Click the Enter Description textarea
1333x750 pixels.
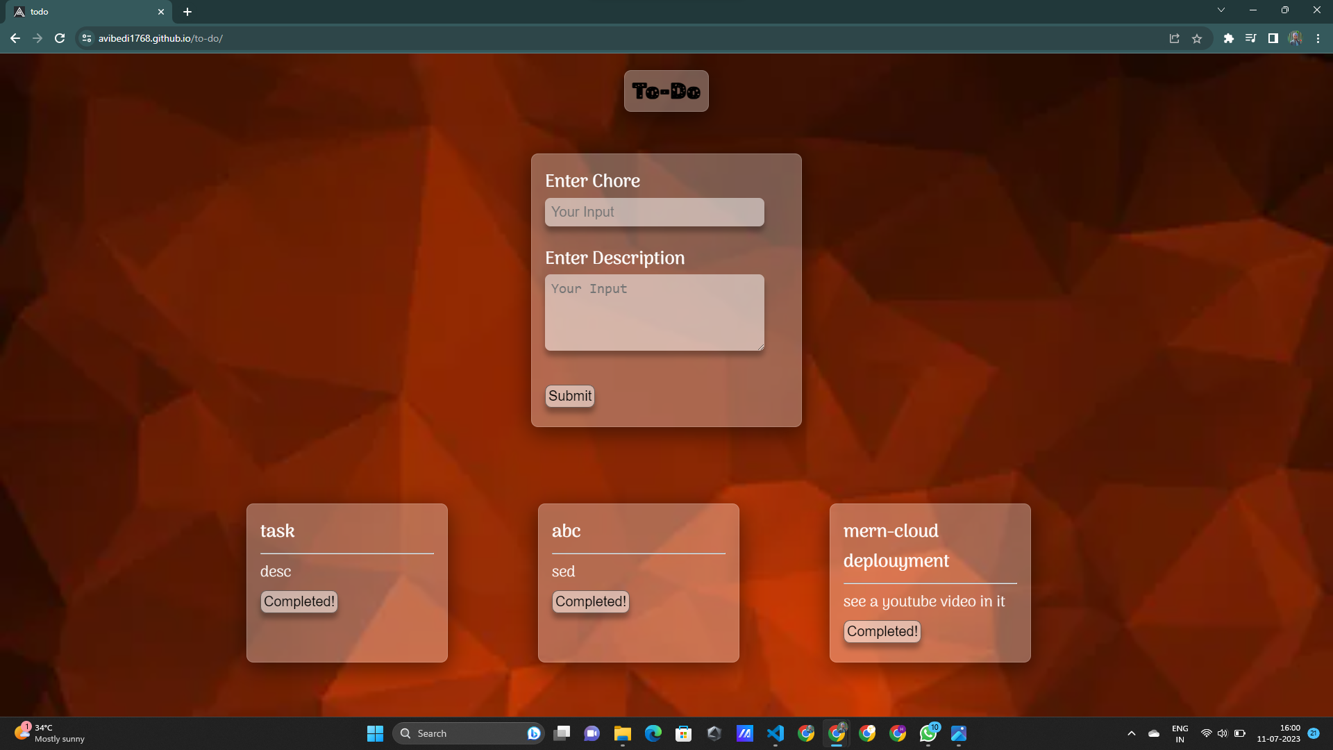[x=654, y=312]
